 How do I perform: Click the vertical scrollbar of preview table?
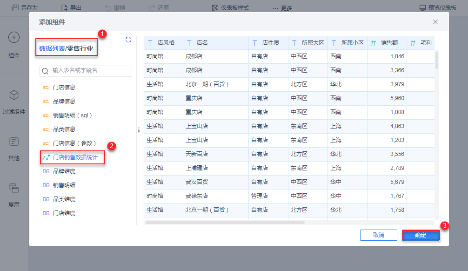(437, 60)
